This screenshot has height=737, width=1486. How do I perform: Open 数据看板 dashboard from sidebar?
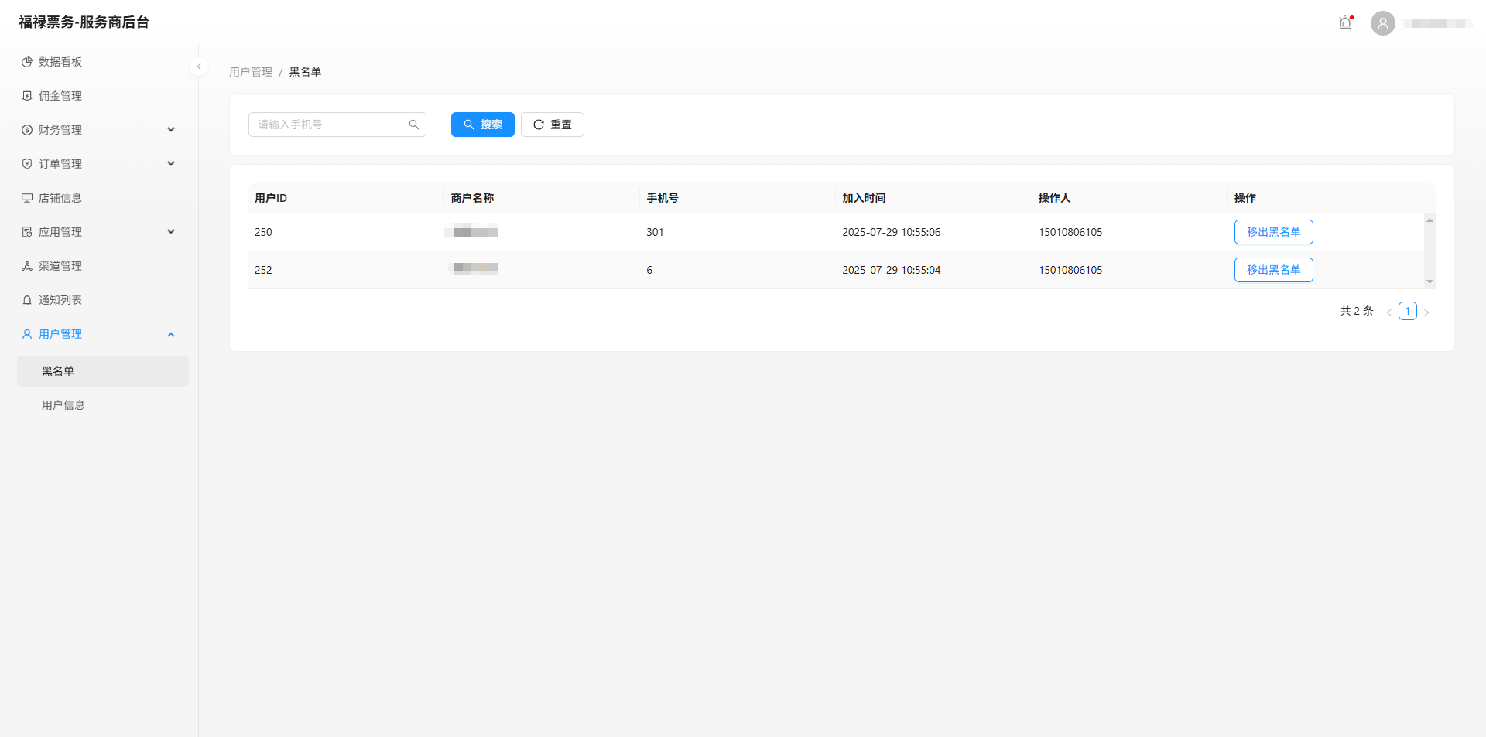tap(60, 62)
